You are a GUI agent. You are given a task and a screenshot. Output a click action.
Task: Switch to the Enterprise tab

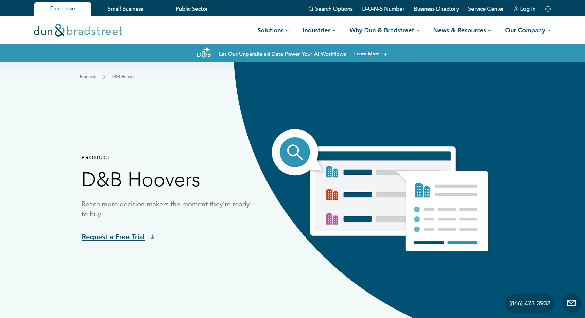tap(63, 9)
